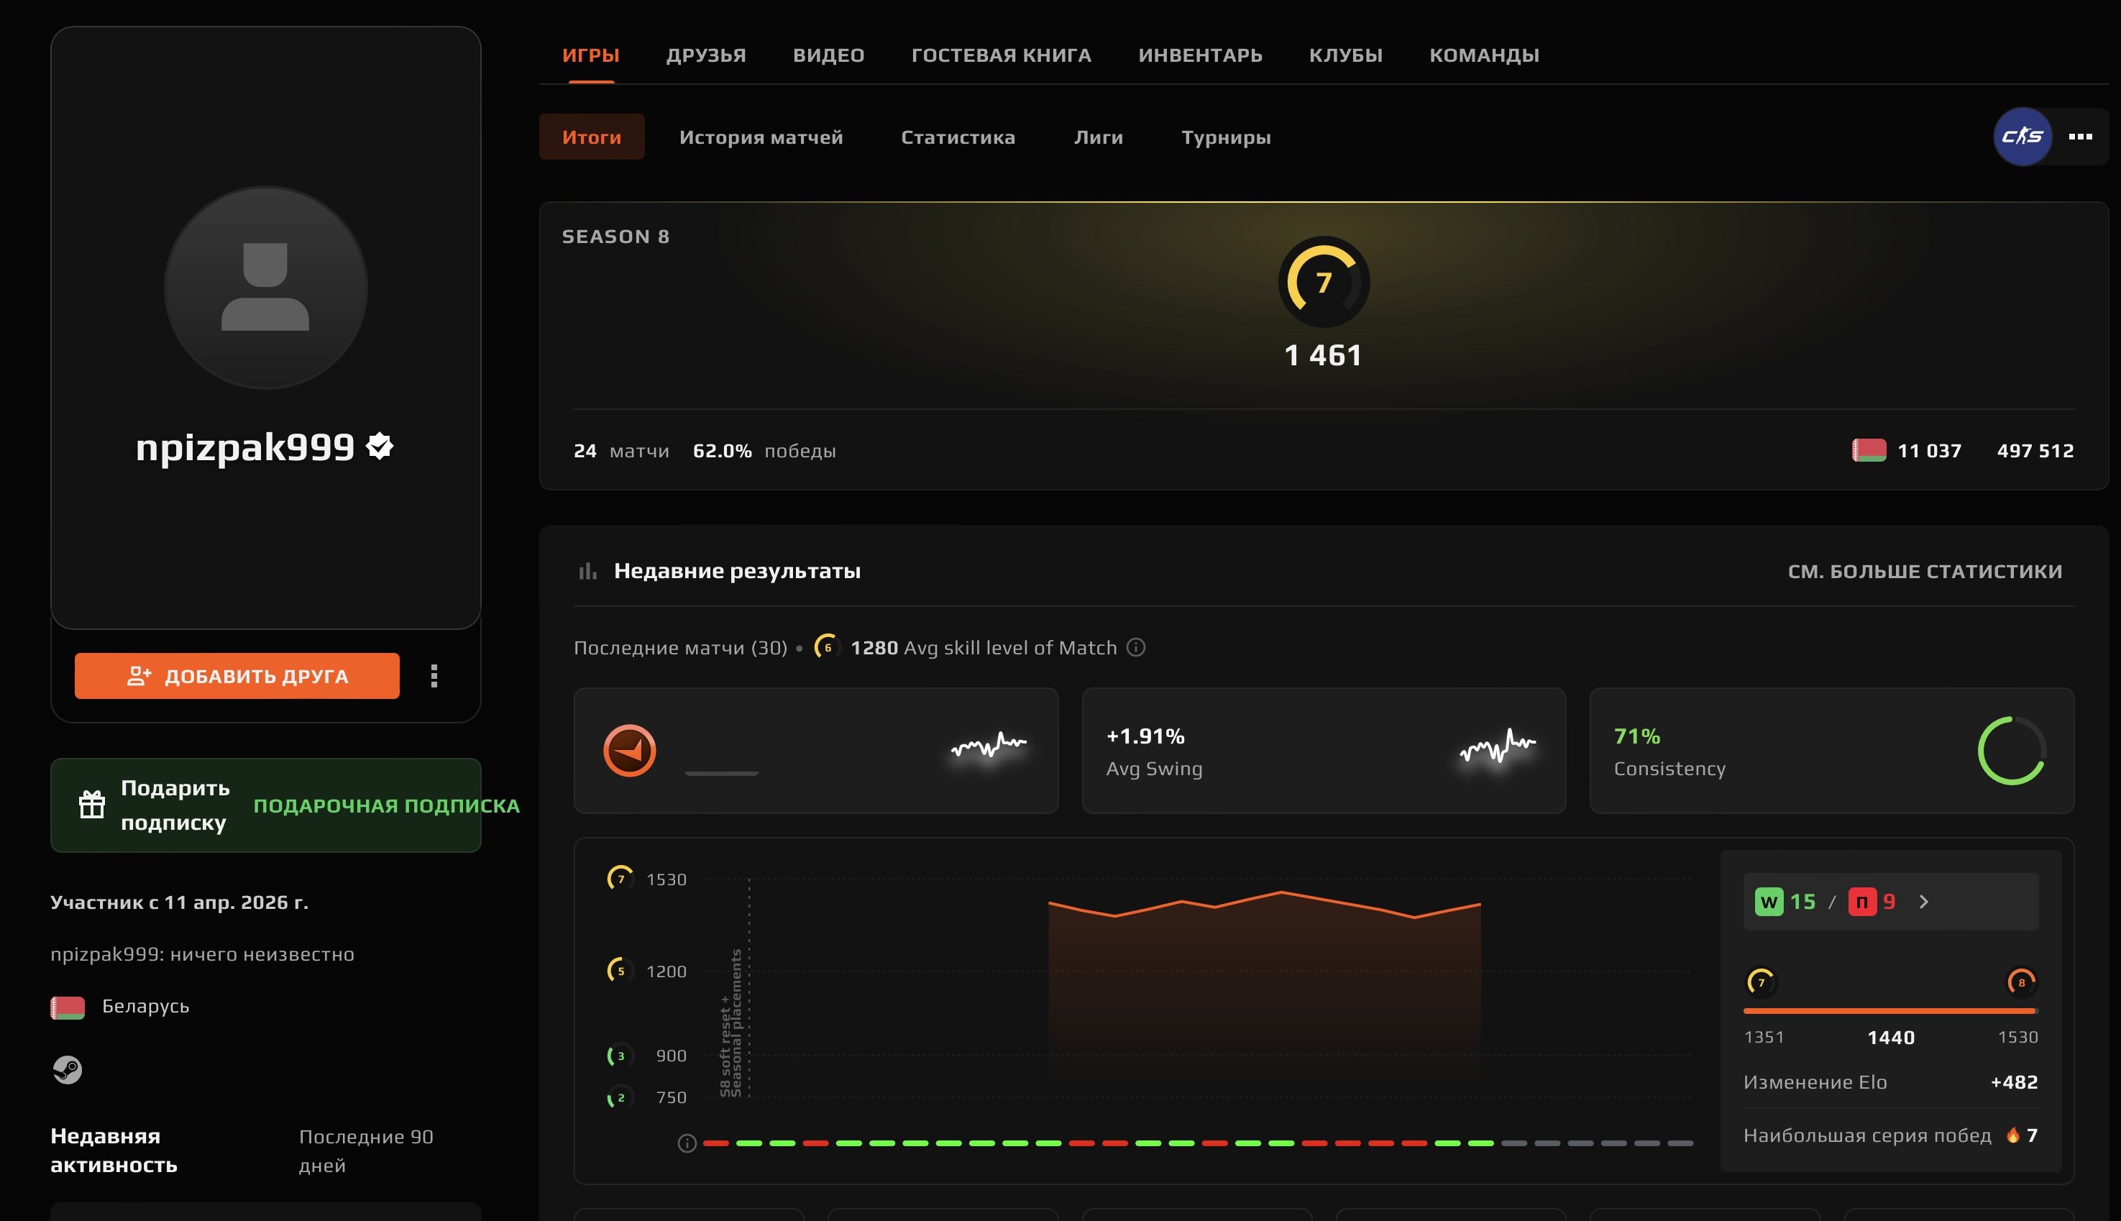
Task: Select the Итоги sub-tab
Action: coord(592,137)
